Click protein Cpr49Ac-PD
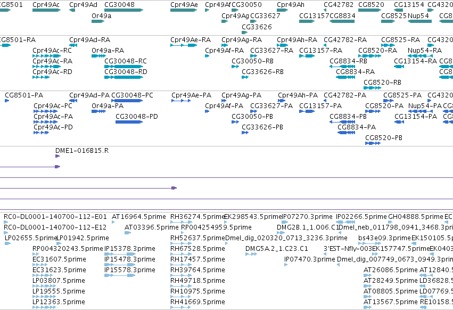 53,127
